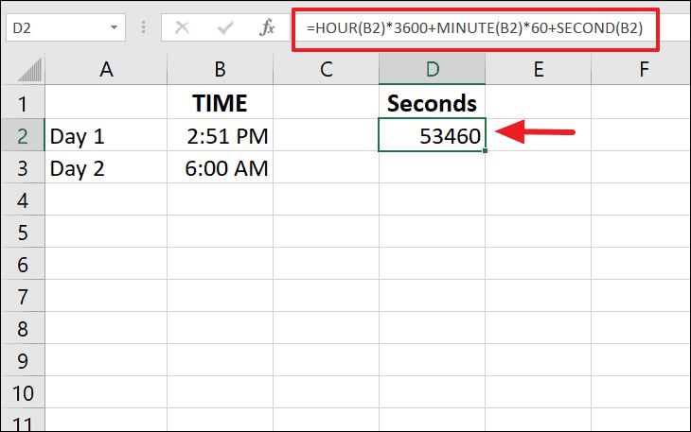
Task: Select row 10 header
Action: 23,393
